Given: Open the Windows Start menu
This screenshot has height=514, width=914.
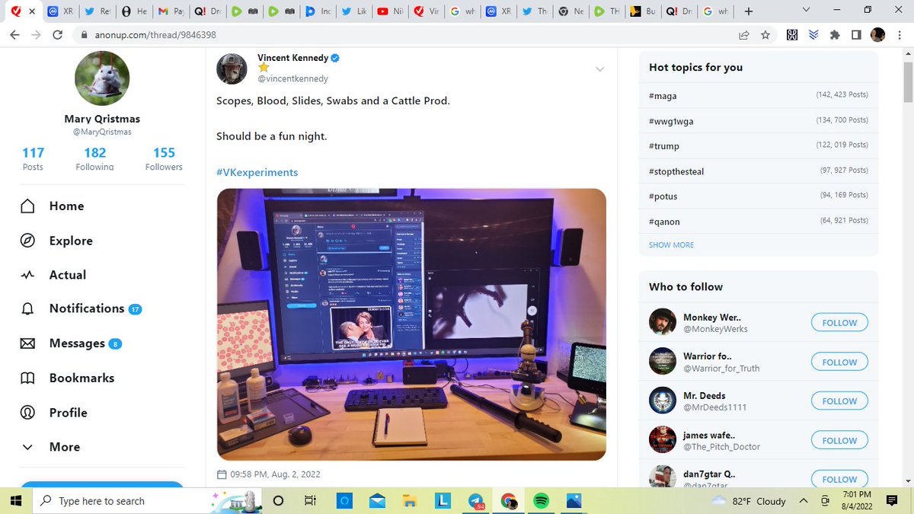Looking at the screenshot, I should 16,500.
